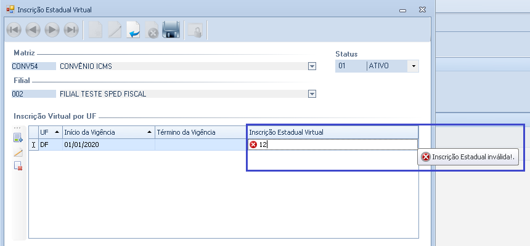Click Término da Vigência column header
Viewport: 530px width, 246px height.
click(x=201, y=132)
